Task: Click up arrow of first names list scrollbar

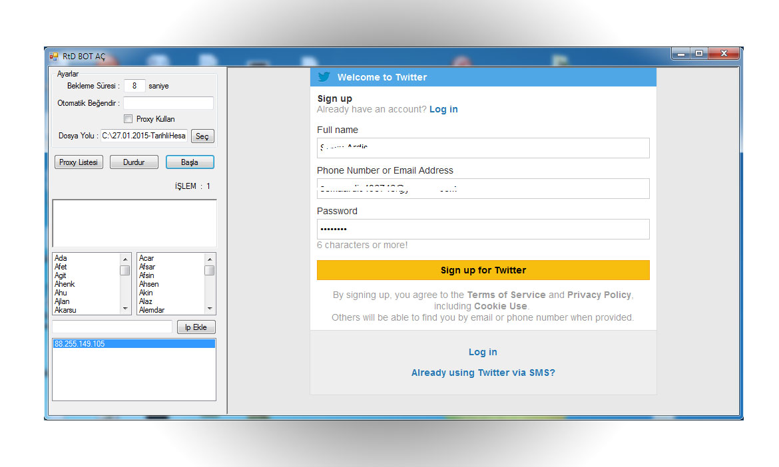Action: [x=125, y=259]
